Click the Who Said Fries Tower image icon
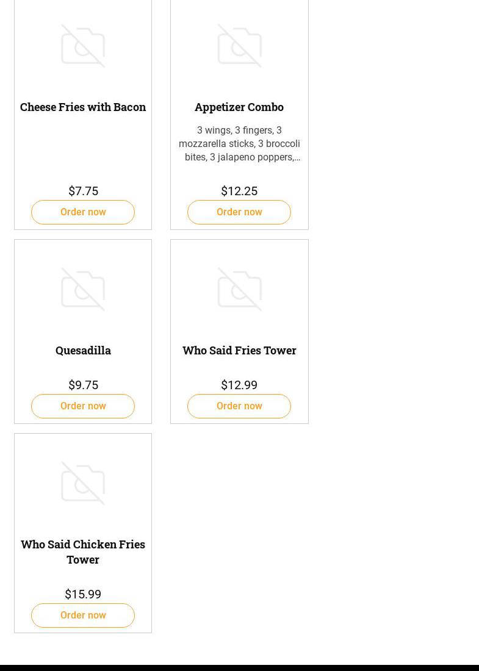479x671 pixels. pos(239,289)
